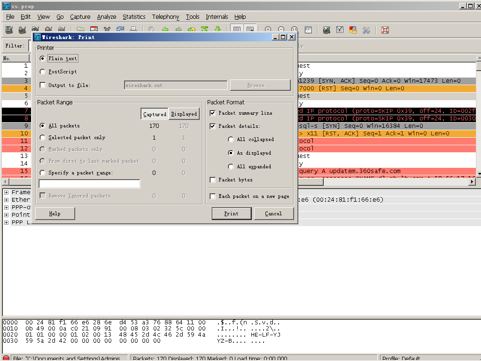Open the Internals menu
481x361 pixels.
(217, 16)
